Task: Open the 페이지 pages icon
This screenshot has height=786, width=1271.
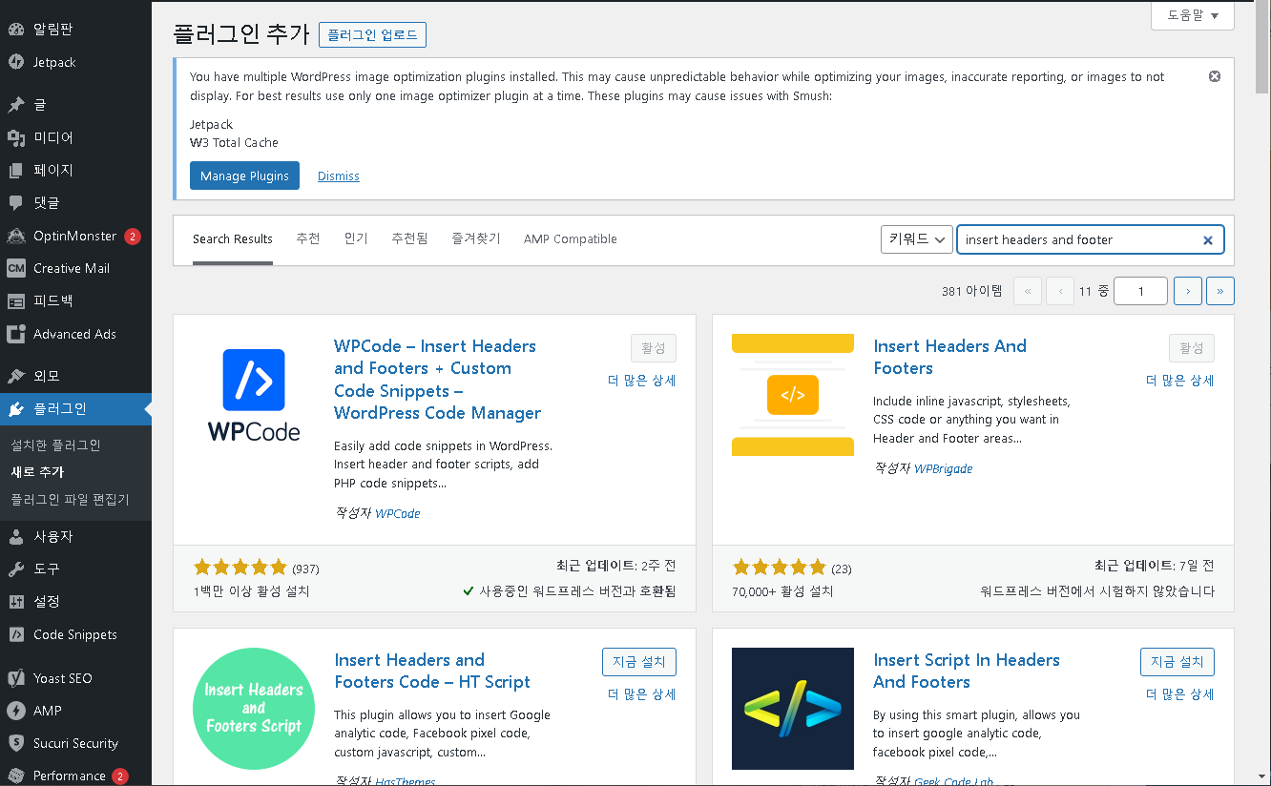Action: 16,170
